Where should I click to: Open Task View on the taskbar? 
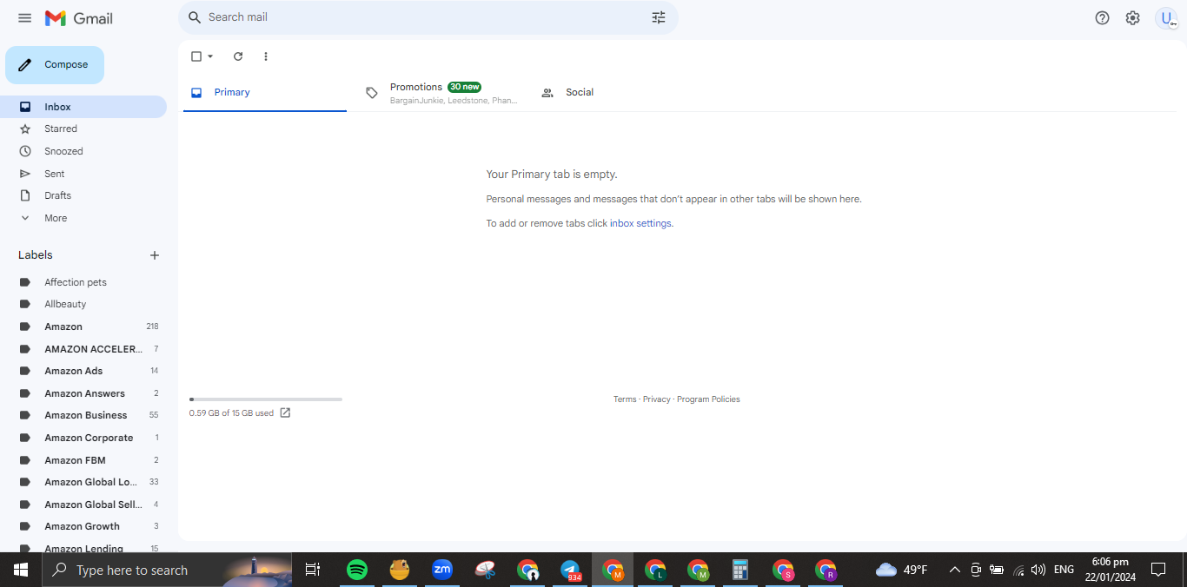313,571
